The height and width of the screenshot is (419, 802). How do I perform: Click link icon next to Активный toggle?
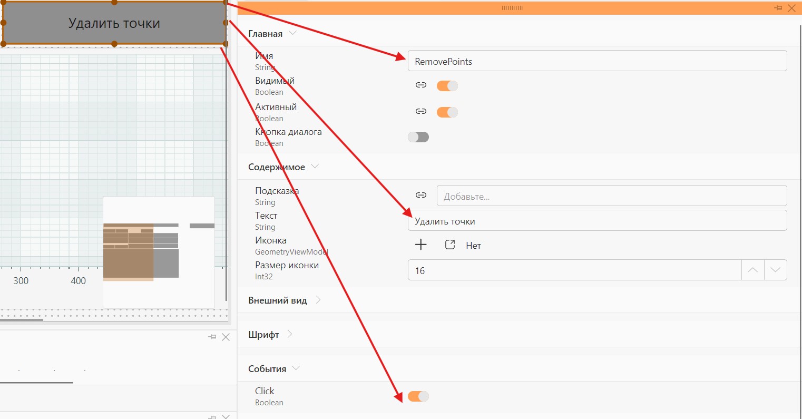[420, 112]
